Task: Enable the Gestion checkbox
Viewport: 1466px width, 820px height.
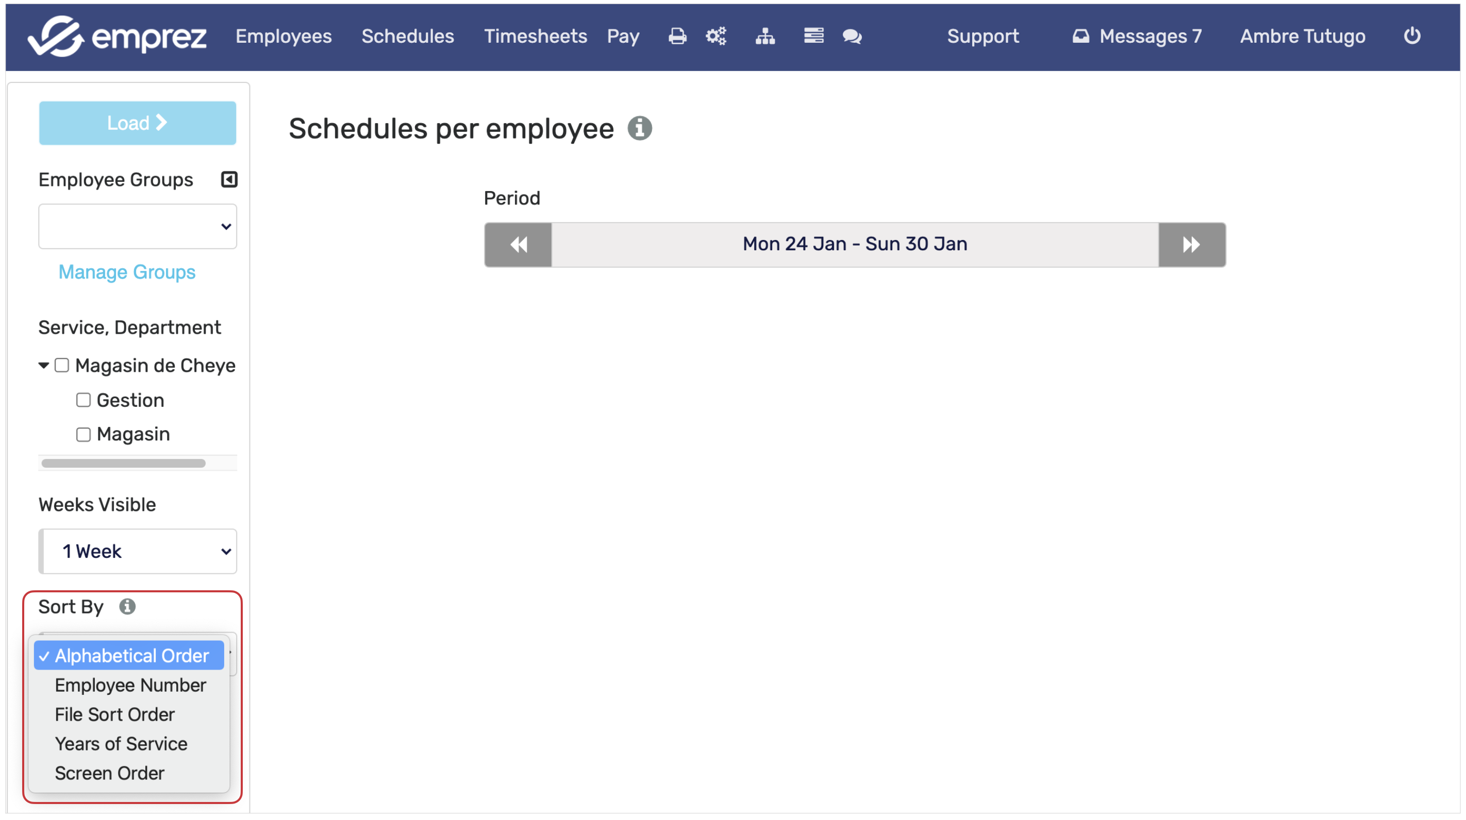Action: [83, 400]
